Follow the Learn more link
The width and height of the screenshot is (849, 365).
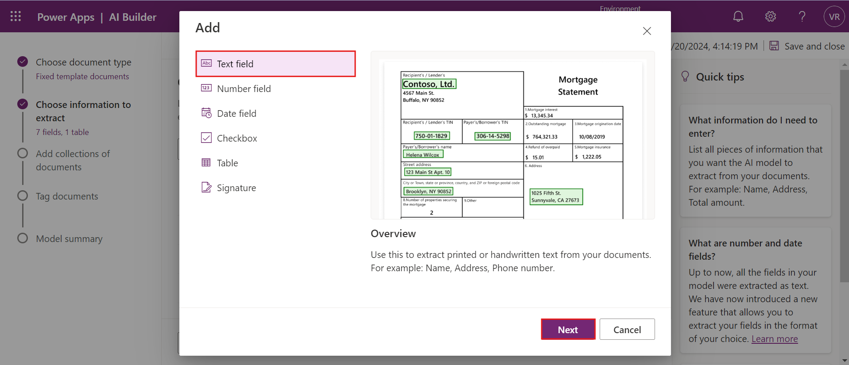click(x=774, y=339)
